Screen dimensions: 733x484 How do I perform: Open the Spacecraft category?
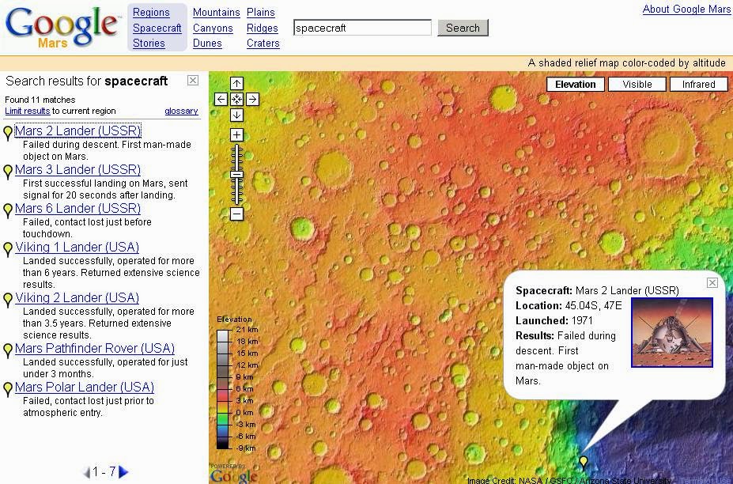click(157, 28)
